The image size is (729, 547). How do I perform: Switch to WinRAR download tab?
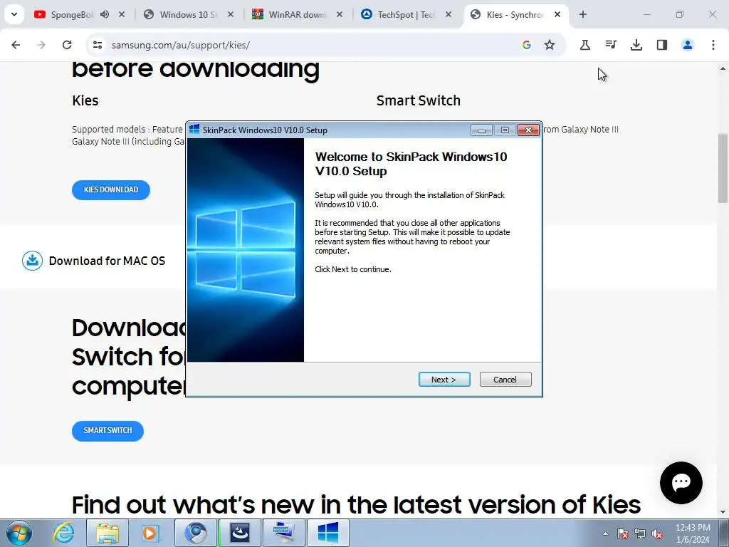click(x=298, y=14)
